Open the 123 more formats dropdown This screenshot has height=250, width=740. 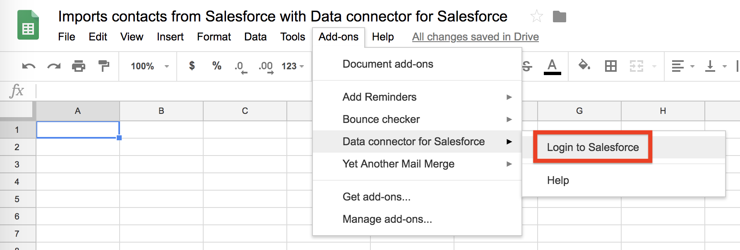click(293, 66)
